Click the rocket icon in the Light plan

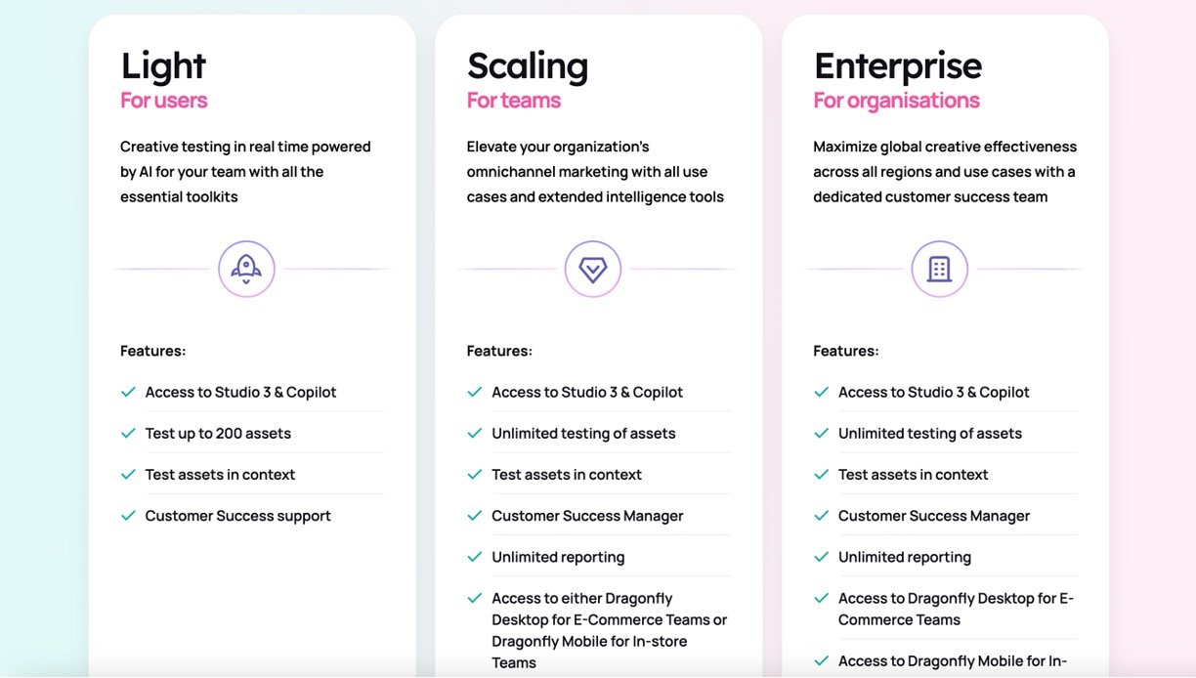coord(246,269)
